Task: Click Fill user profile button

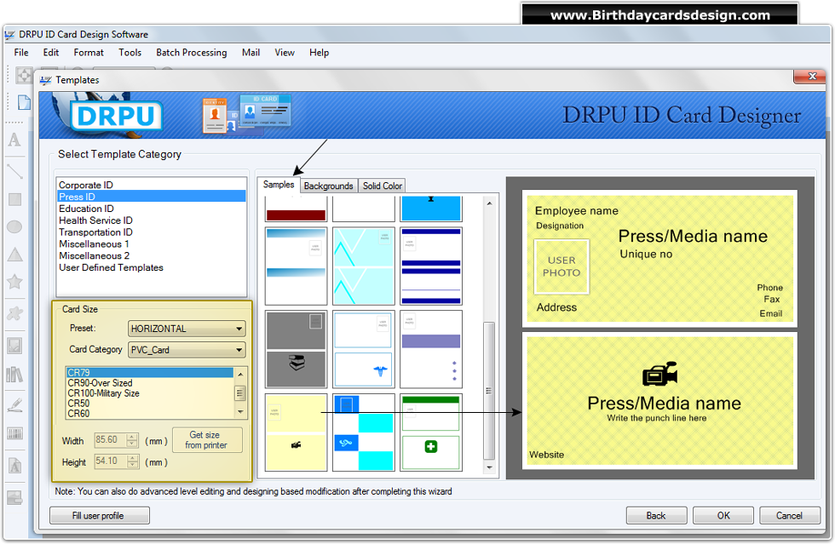Action: point(99,515)
